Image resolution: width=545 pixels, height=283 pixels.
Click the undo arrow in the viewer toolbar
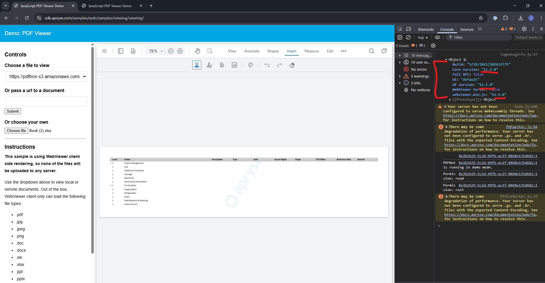[x=267, y=65]
